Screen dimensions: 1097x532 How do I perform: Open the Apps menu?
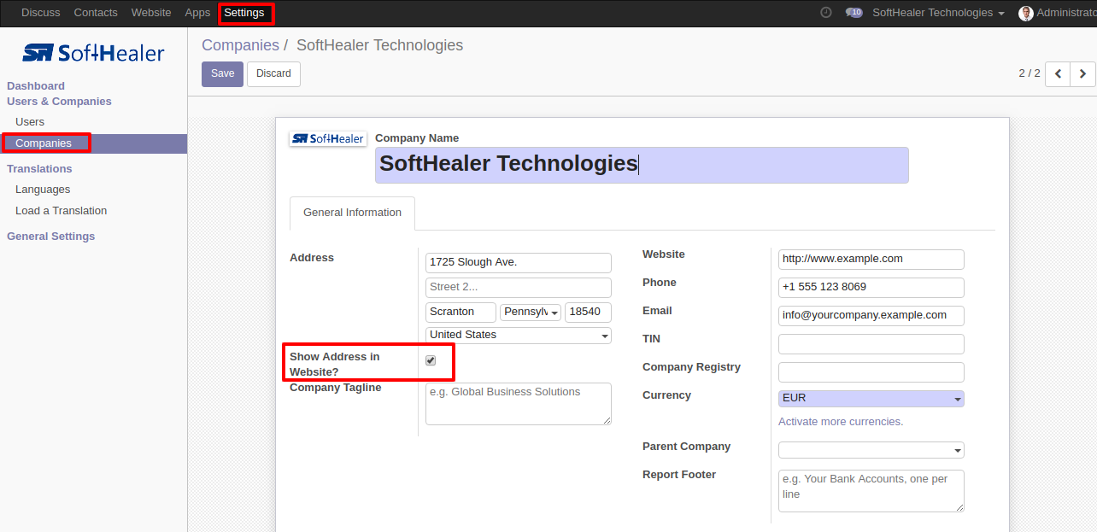(x=197, y=13)
